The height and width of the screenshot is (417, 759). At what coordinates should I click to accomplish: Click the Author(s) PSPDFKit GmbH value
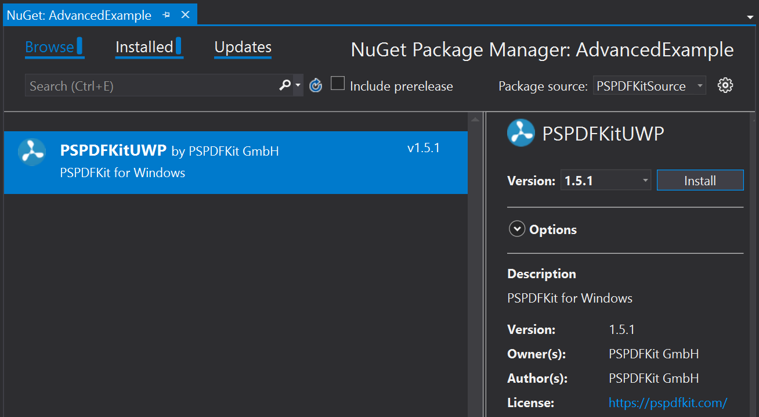[653, 378]
